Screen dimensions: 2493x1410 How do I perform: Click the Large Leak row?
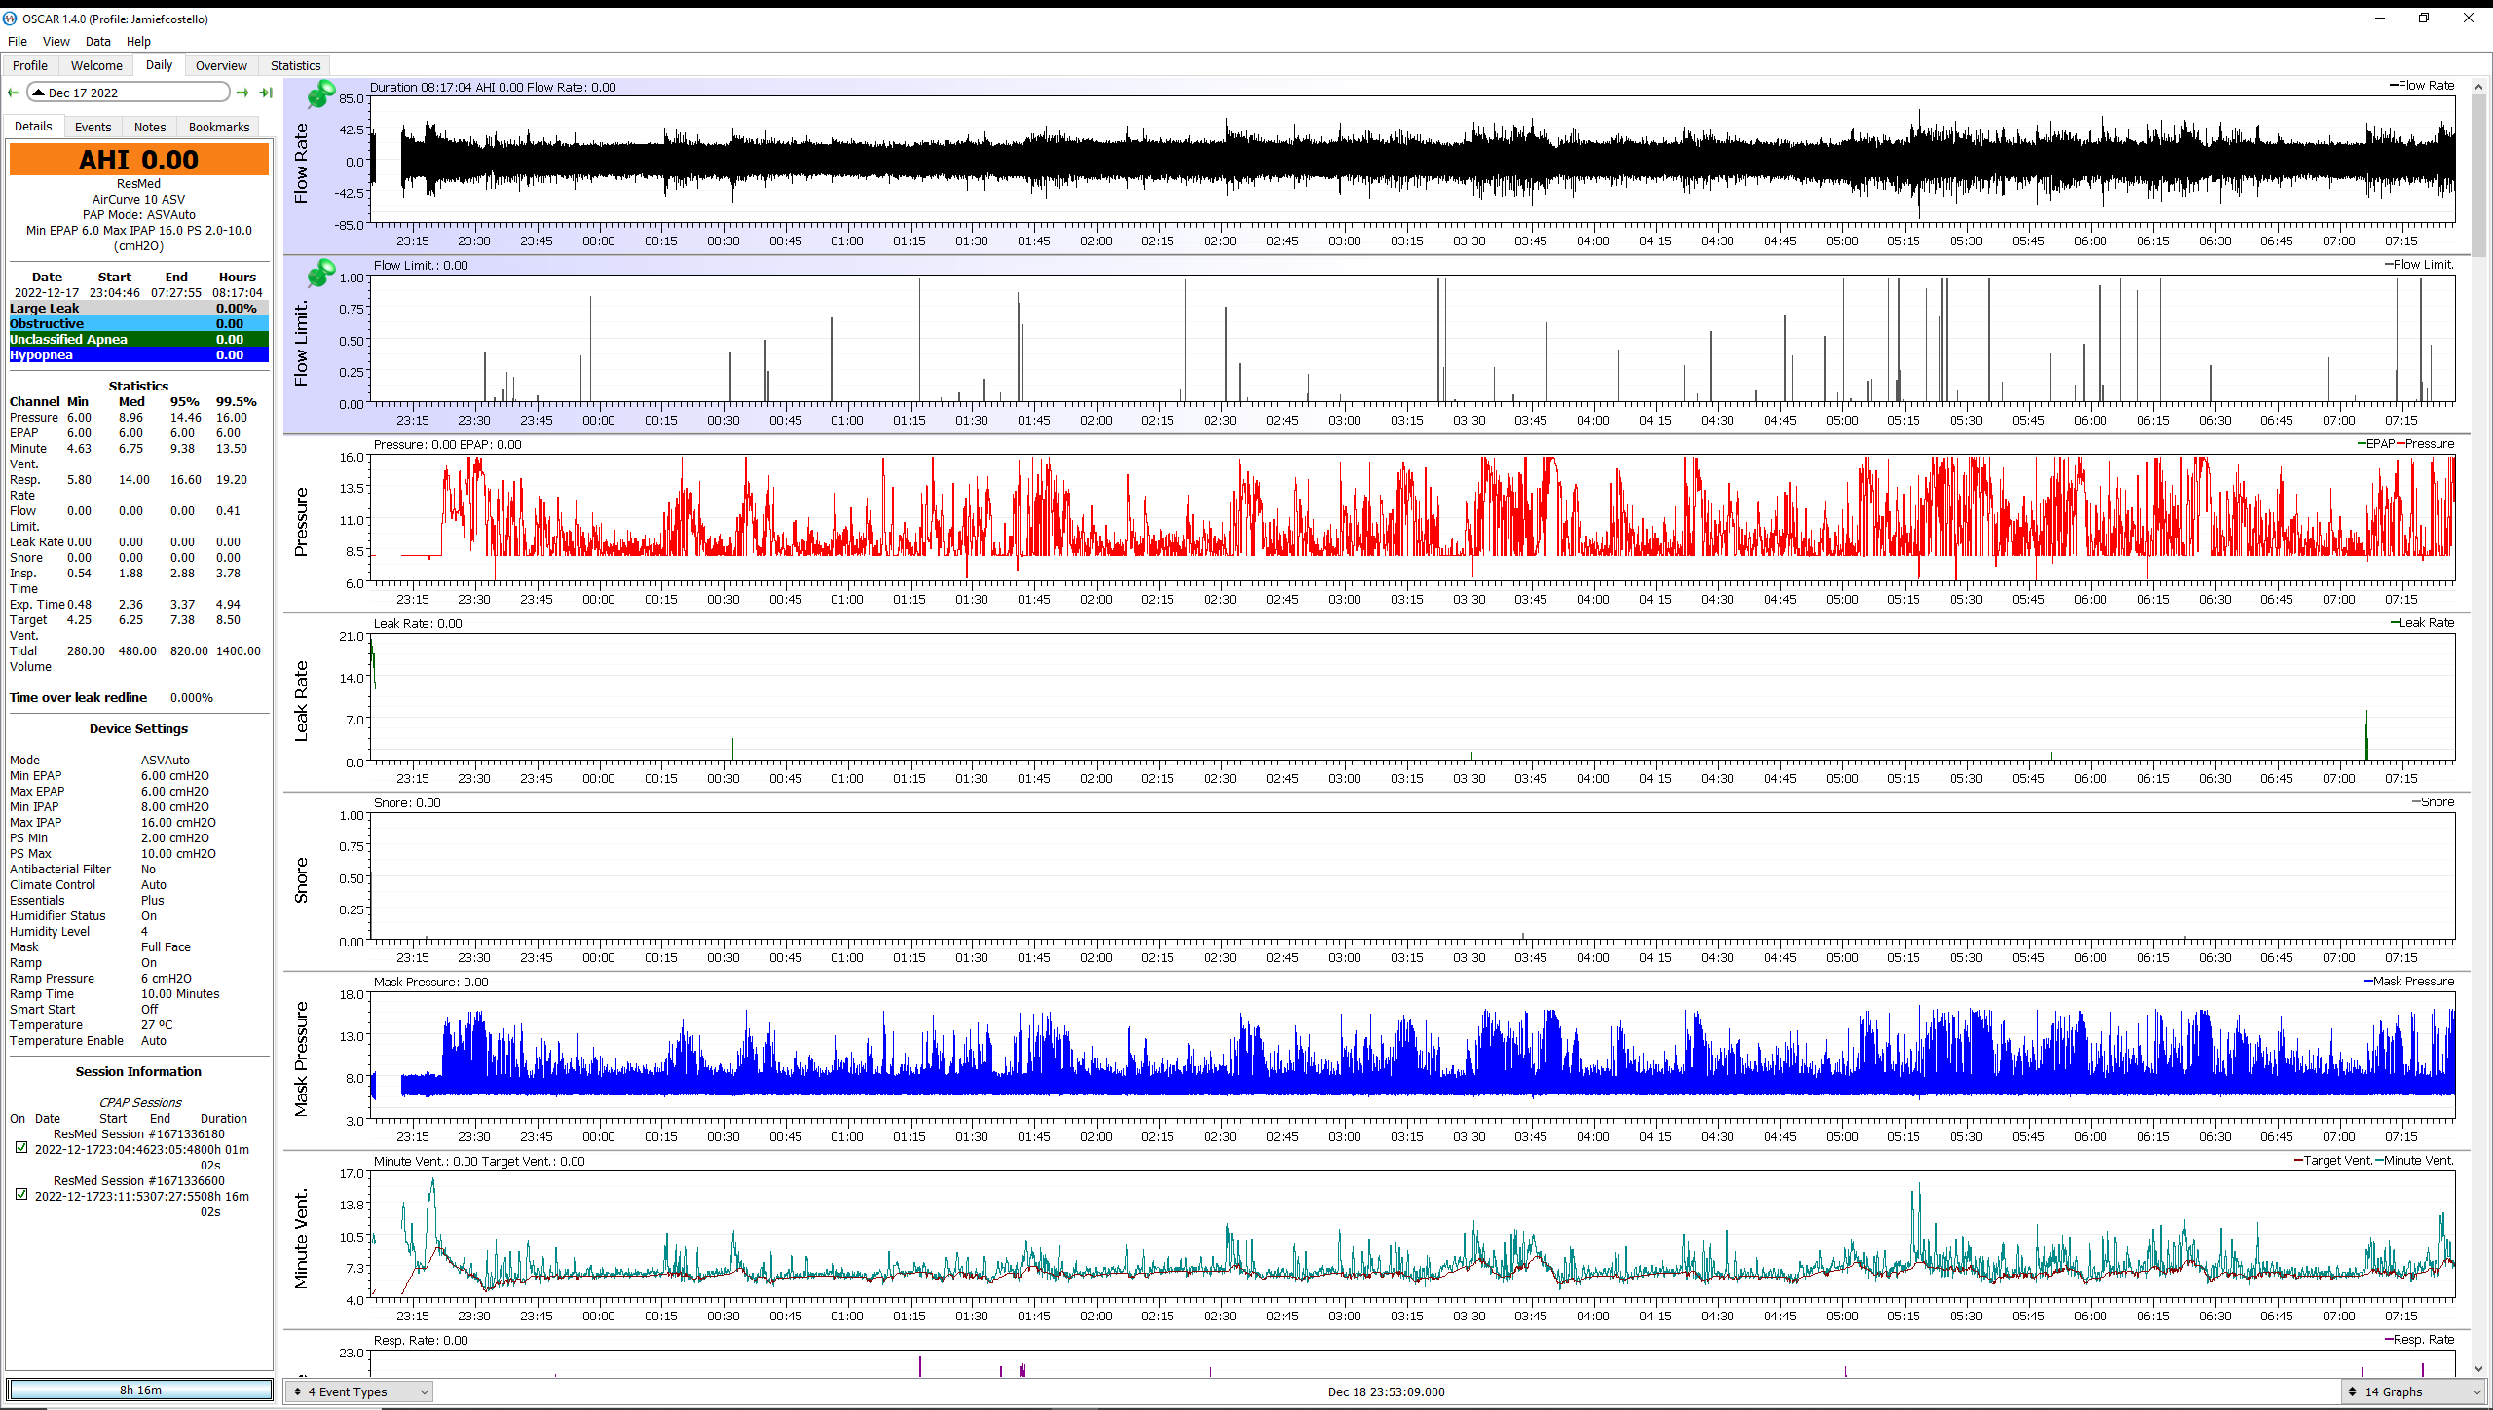click(x=139, y=308)
